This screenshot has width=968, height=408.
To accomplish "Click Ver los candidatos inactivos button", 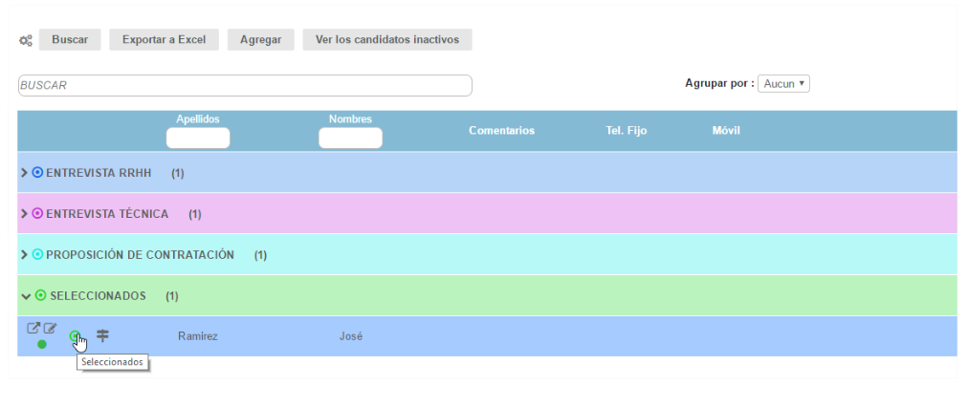I will point(387,39).
